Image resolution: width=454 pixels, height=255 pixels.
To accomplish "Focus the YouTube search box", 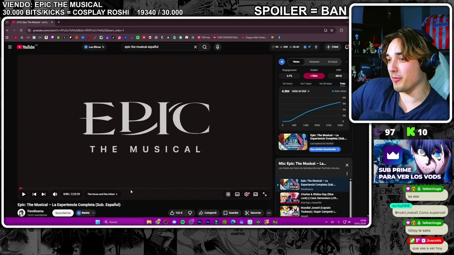I will point(158,47).
